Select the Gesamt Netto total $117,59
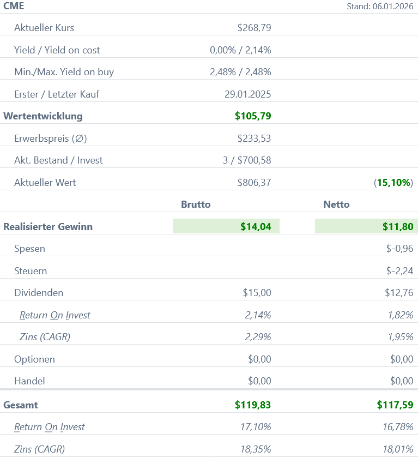The height and width of the screenshot is (458, 418). [x=395, y=405]
